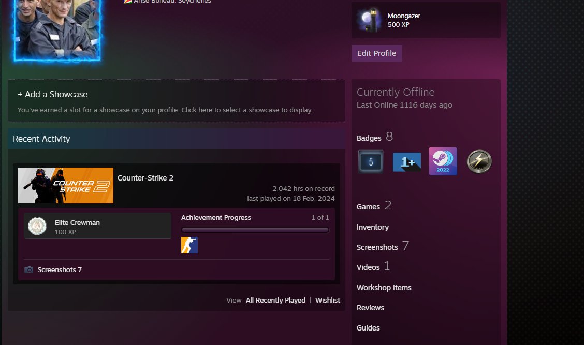Click the profile avatar picture

click(57, 30)
